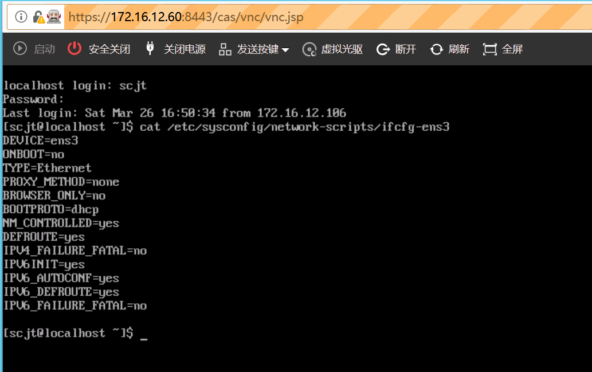Image resolution: width=592 pixels, height=372 pixels.
Task: Expand the 发送按键 dropdown arrow
Action: (x=285, y=50)
